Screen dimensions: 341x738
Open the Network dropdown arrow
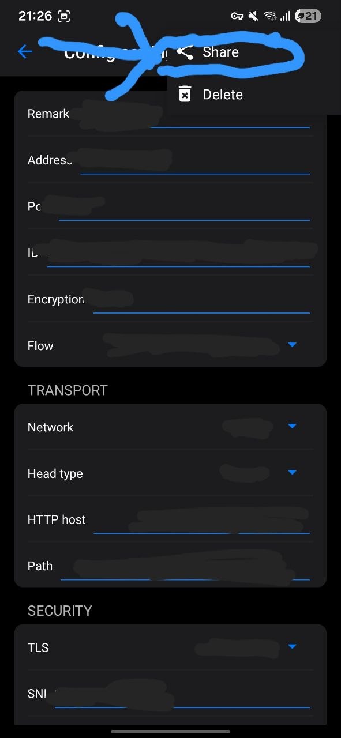(292, 426)
